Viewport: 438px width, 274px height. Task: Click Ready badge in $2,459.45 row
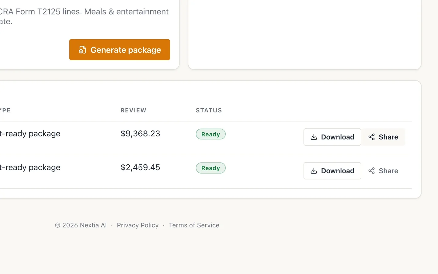click(210, 168)
